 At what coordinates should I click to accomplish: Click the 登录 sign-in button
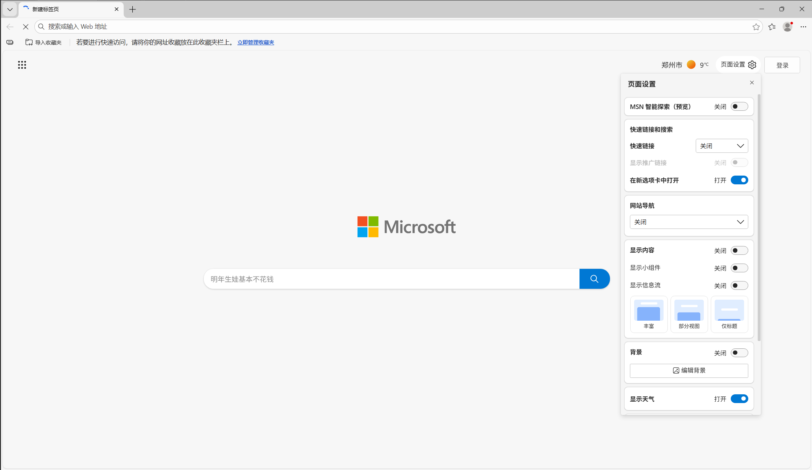point(782,65)
